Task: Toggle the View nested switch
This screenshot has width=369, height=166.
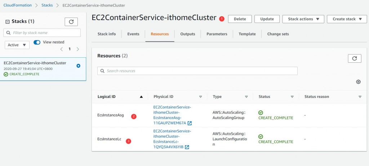Action: click(37, 42)
